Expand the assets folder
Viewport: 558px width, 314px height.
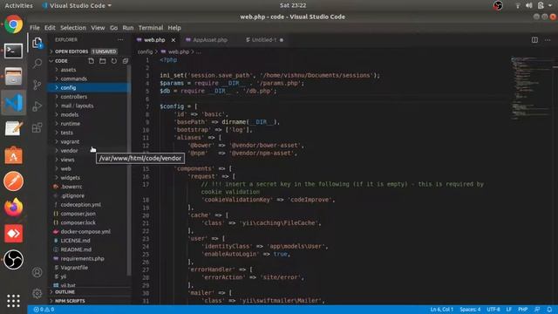68,70
